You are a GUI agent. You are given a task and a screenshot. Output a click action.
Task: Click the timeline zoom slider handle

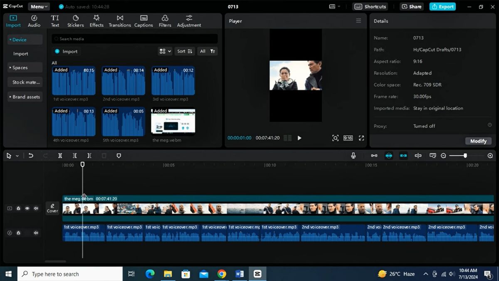[x=465, y=156]
